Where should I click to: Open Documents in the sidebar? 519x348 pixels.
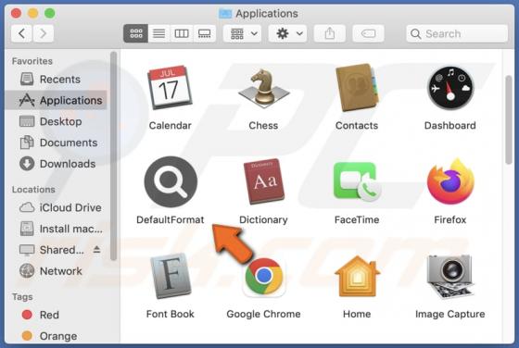(57, 143)
